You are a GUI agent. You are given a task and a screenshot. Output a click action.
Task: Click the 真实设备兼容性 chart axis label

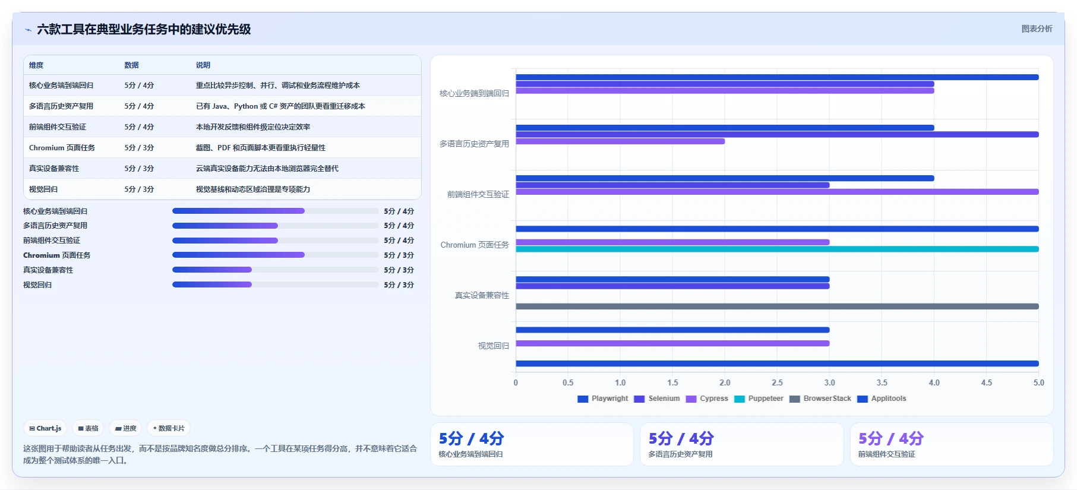tap(482, 296)
